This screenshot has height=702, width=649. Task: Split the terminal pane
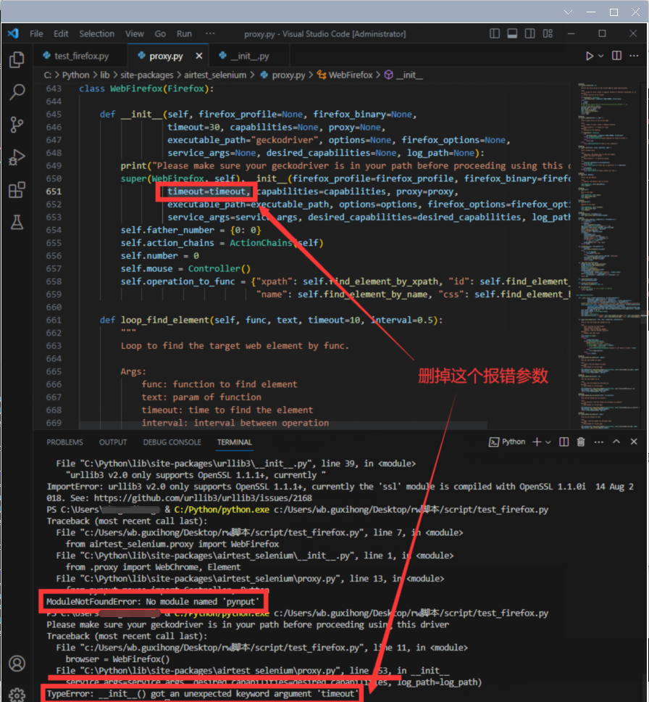564,442
